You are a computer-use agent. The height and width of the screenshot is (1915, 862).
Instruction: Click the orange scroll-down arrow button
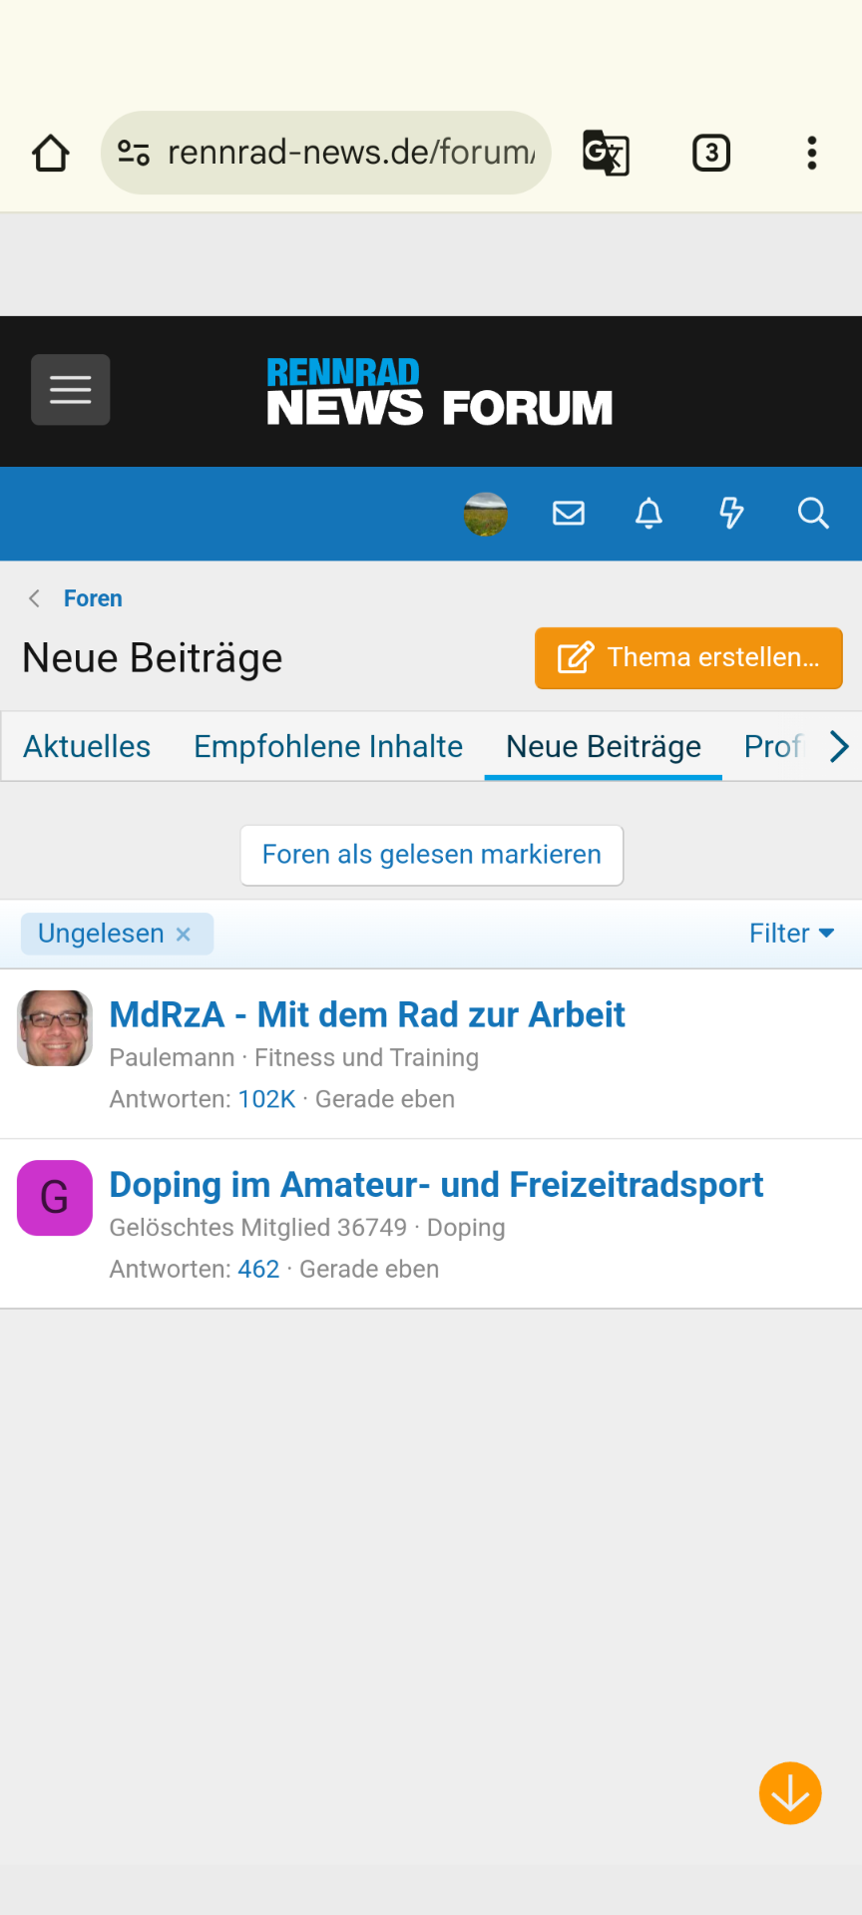point(790,1793)
